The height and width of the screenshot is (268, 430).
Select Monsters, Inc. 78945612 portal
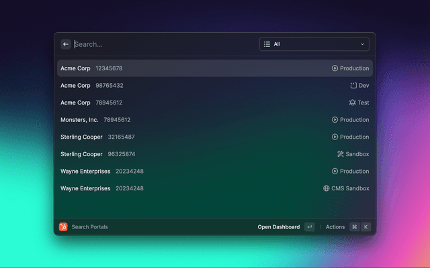(202, 120)
